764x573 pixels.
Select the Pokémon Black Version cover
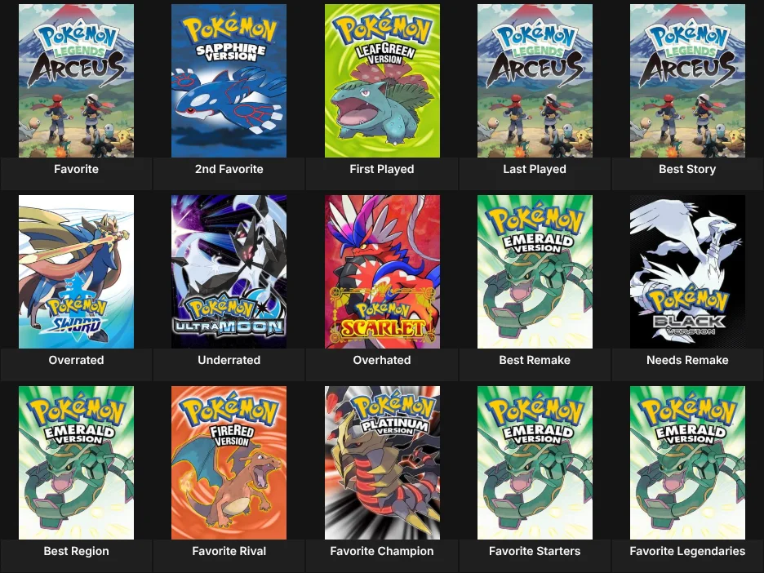pos(687,272)
